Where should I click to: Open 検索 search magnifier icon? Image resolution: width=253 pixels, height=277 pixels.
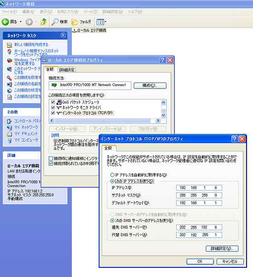55,22
